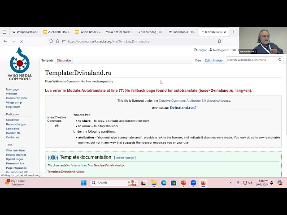Viewport: 287px width, 215px height.
Task: Open Task View on the taskbar
Action: click(x=143, y=183)
